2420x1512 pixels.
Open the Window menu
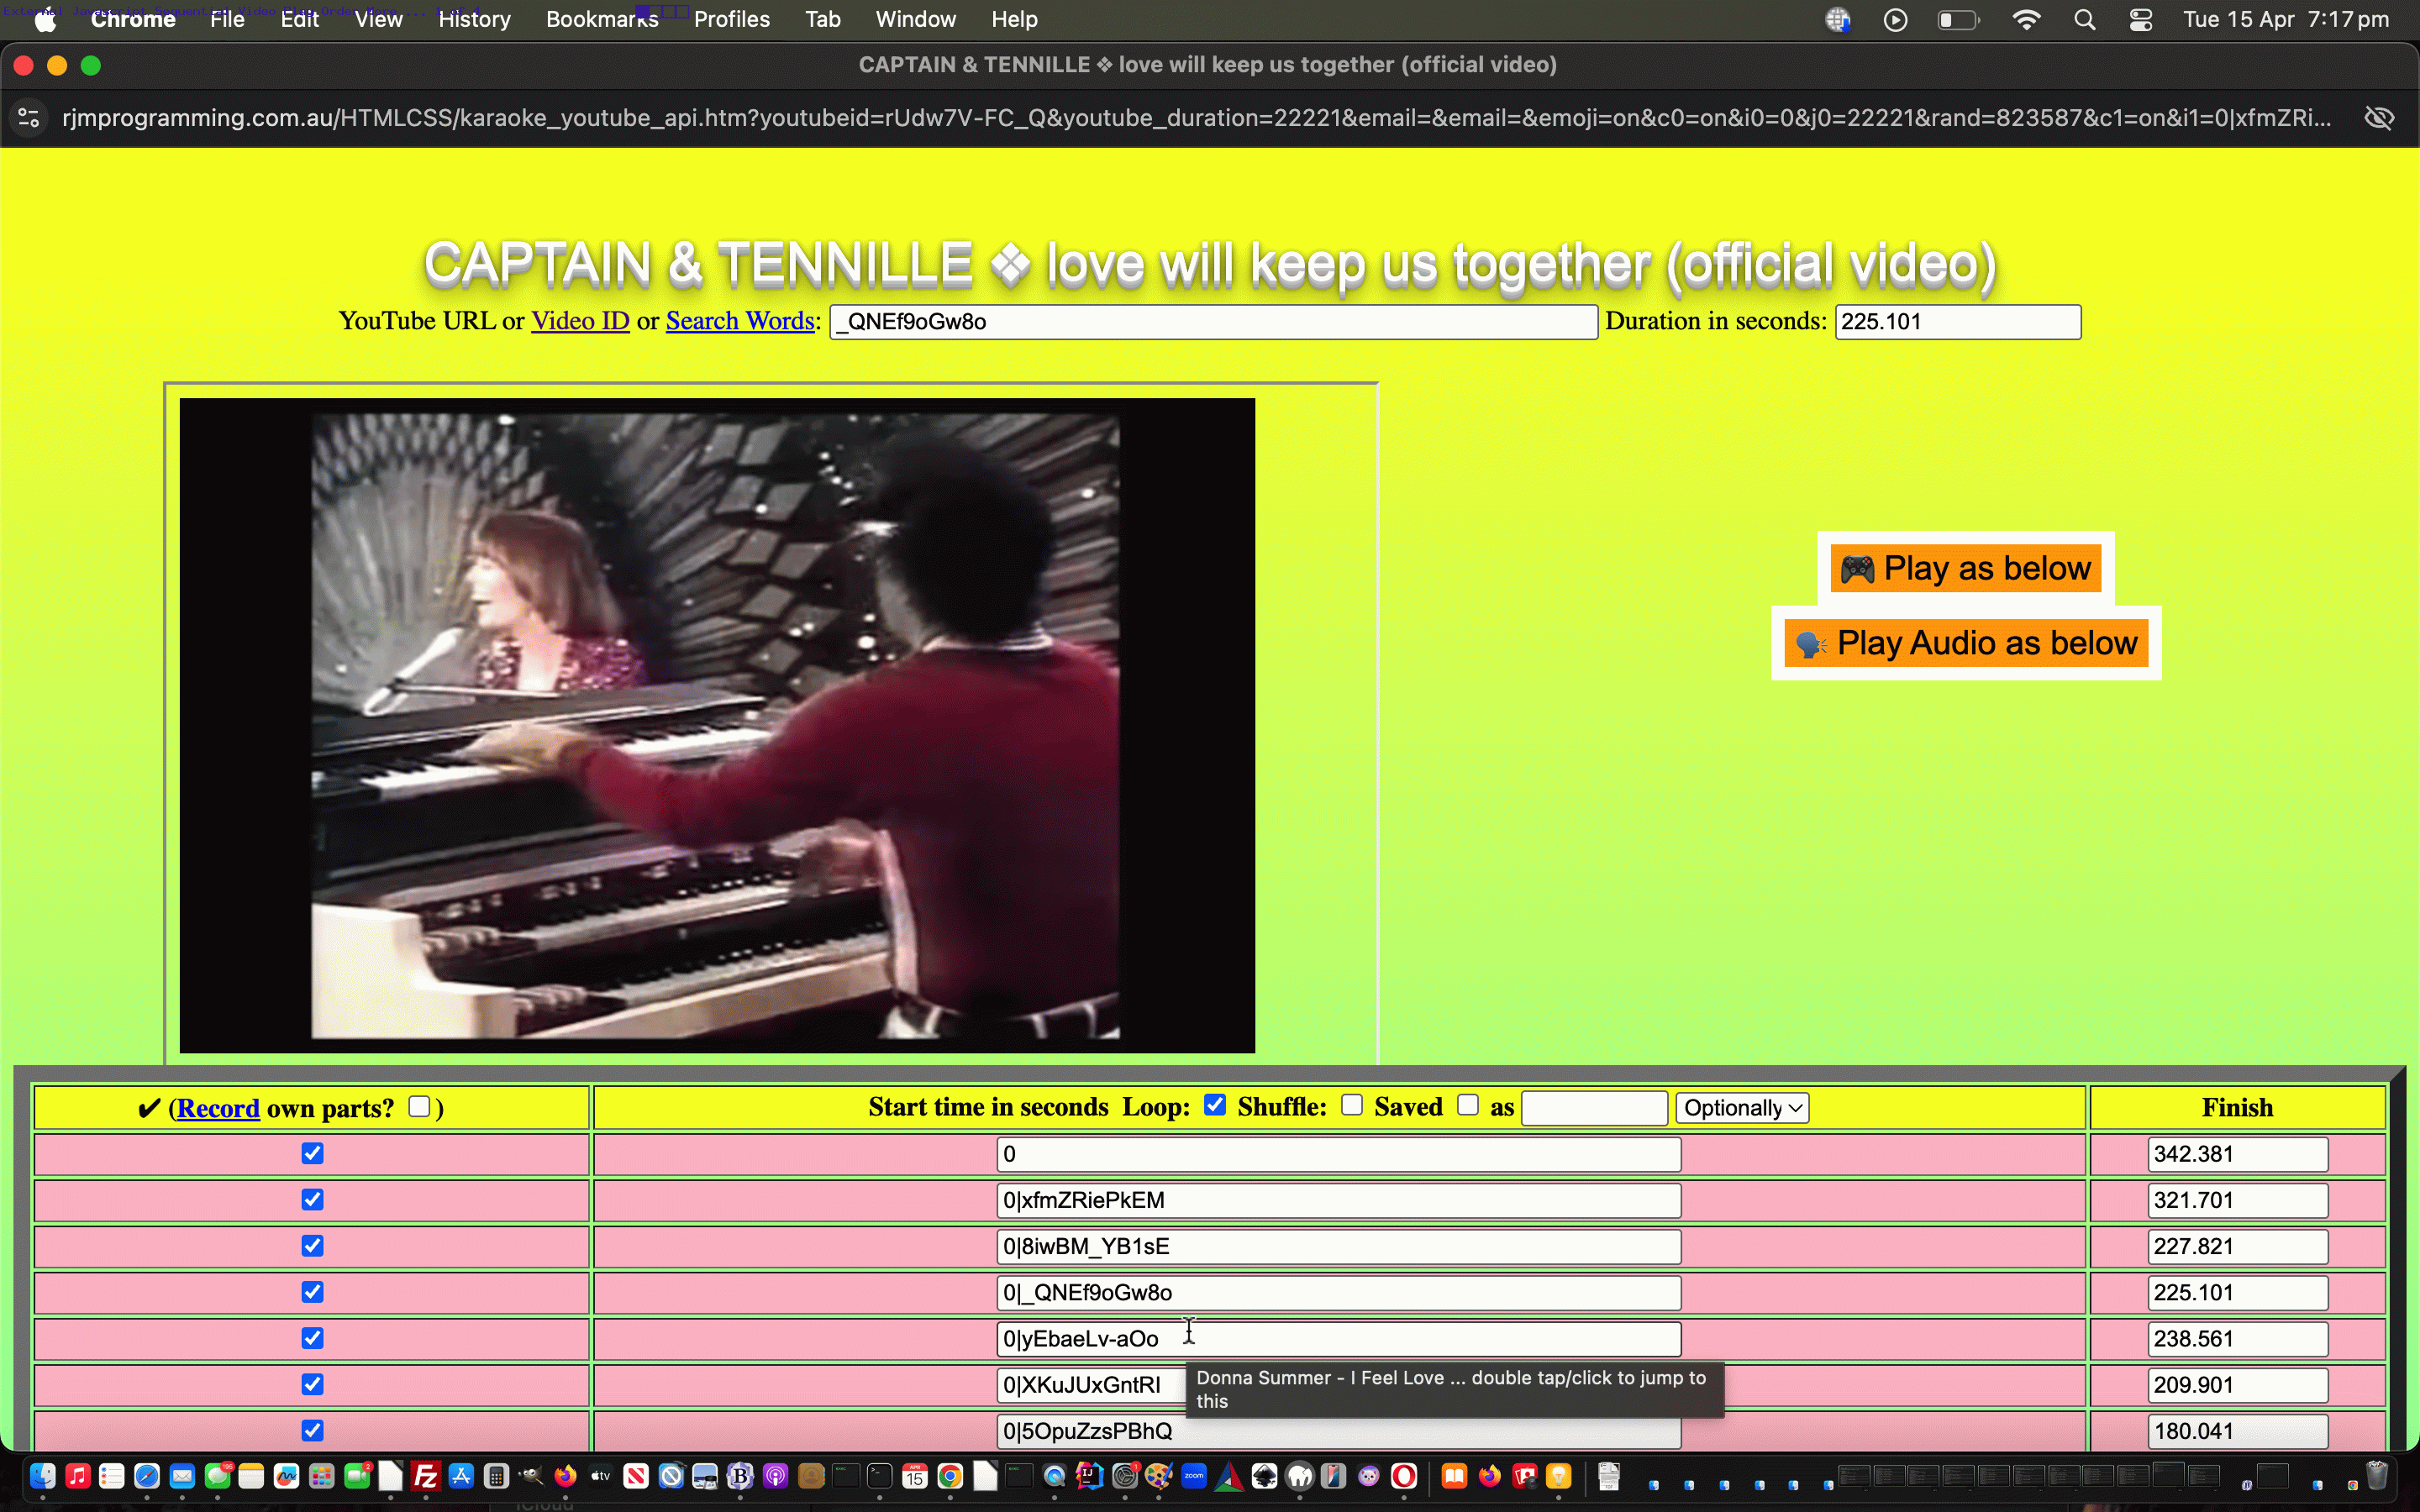tap(916, 20)
